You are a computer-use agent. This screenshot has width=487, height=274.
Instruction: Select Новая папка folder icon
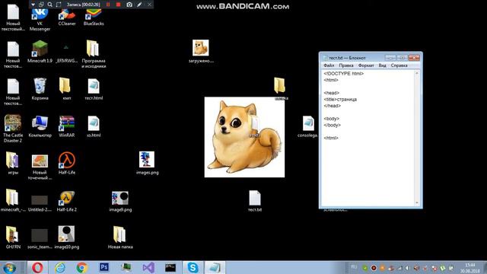120,237
